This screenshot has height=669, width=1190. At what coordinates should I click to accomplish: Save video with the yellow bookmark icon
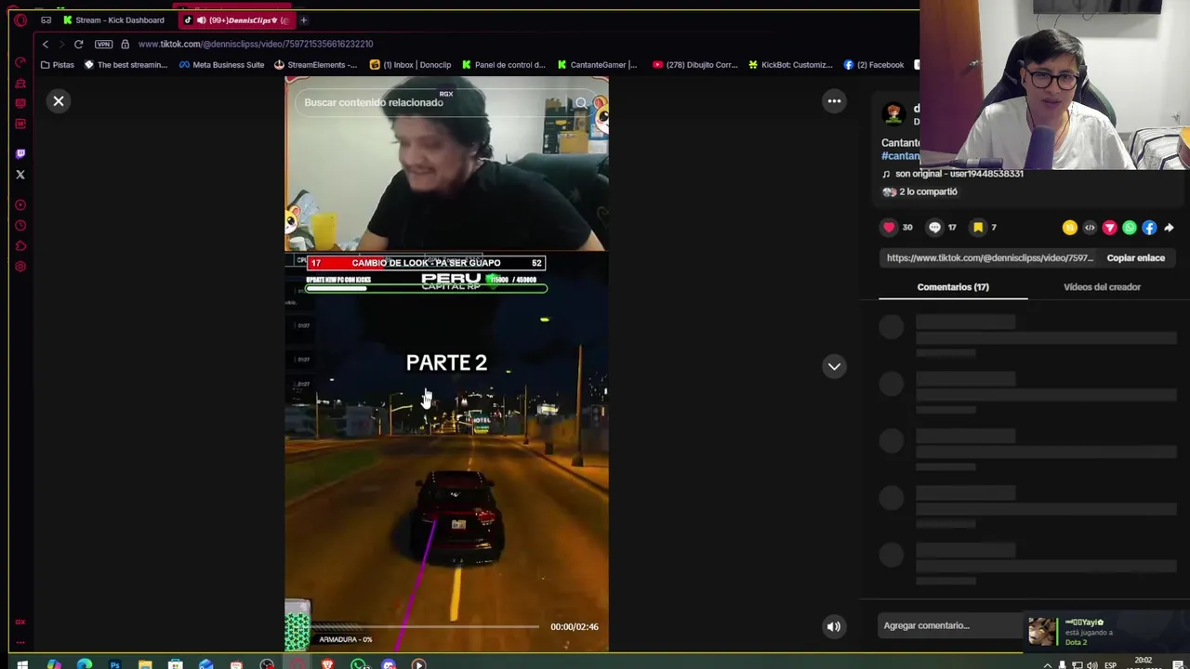point(978,227)
